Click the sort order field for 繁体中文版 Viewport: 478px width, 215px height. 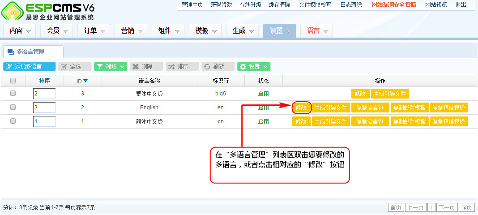pos(44,94)
